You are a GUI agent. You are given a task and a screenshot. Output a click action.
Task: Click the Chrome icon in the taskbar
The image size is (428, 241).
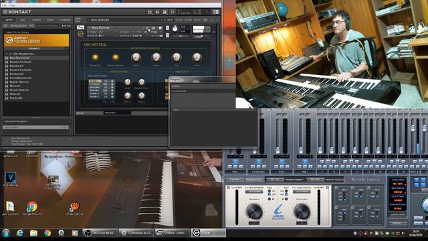[x=47, y=233]
